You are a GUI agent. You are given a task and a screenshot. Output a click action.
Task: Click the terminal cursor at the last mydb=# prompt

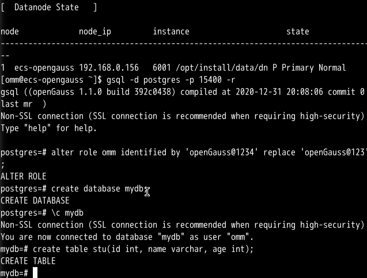click(35, 273)
